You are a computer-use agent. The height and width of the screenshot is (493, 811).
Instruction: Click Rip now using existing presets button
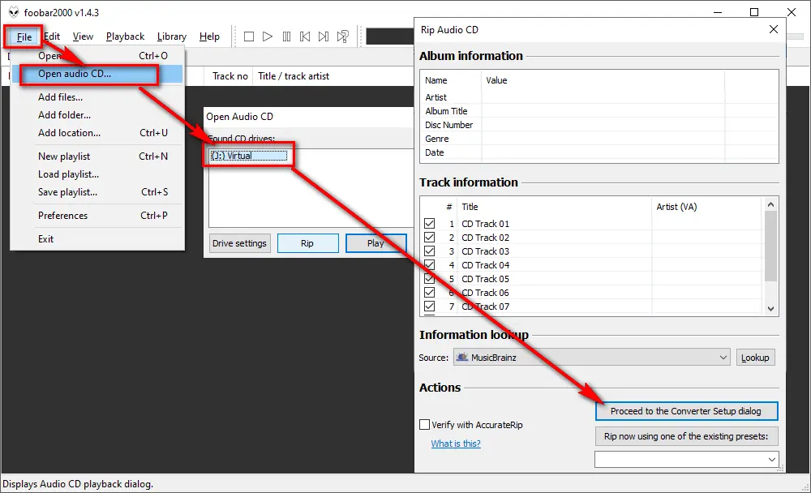[686, 436]
